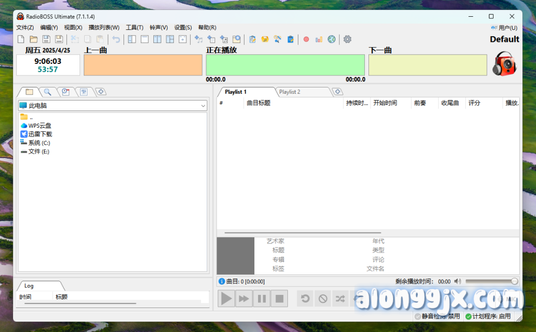
Task: Click the bar chart icon in toolbar
Action: pyautogui.click(x=319, y=39)
